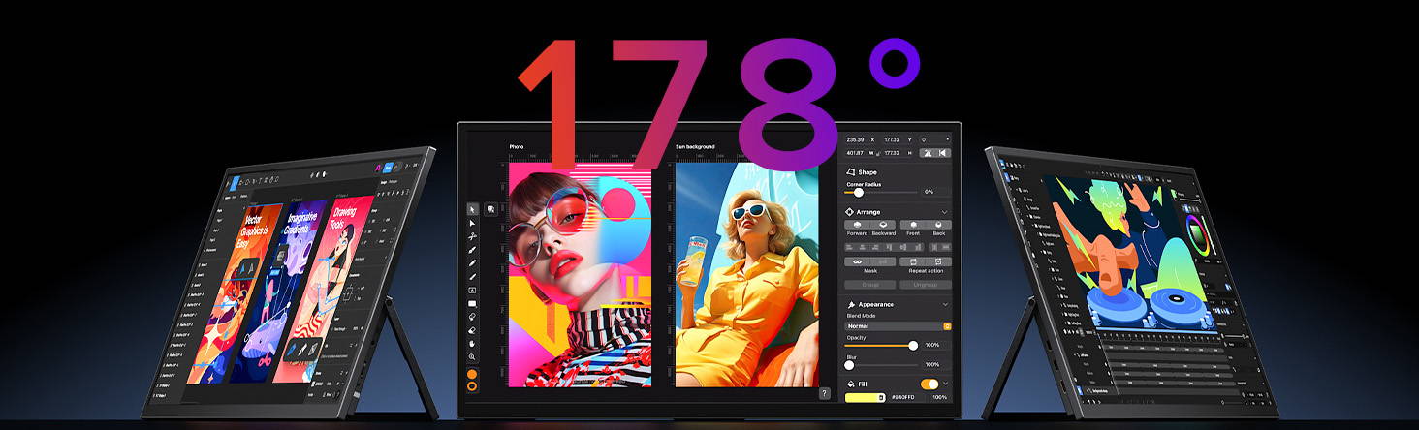
Task: Select the orange stroke ring circle
Action: [x=472, y=385]
